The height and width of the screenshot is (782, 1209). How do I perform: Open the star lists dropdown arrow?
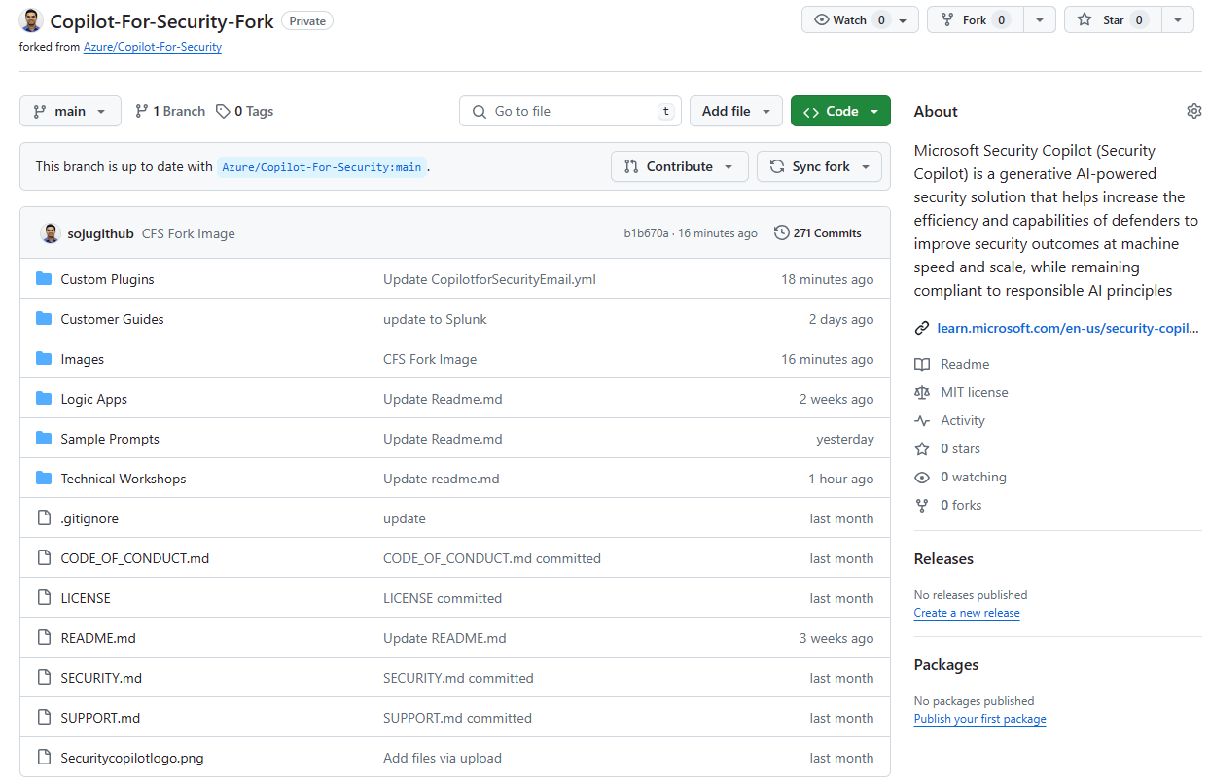pos(1178,19)
